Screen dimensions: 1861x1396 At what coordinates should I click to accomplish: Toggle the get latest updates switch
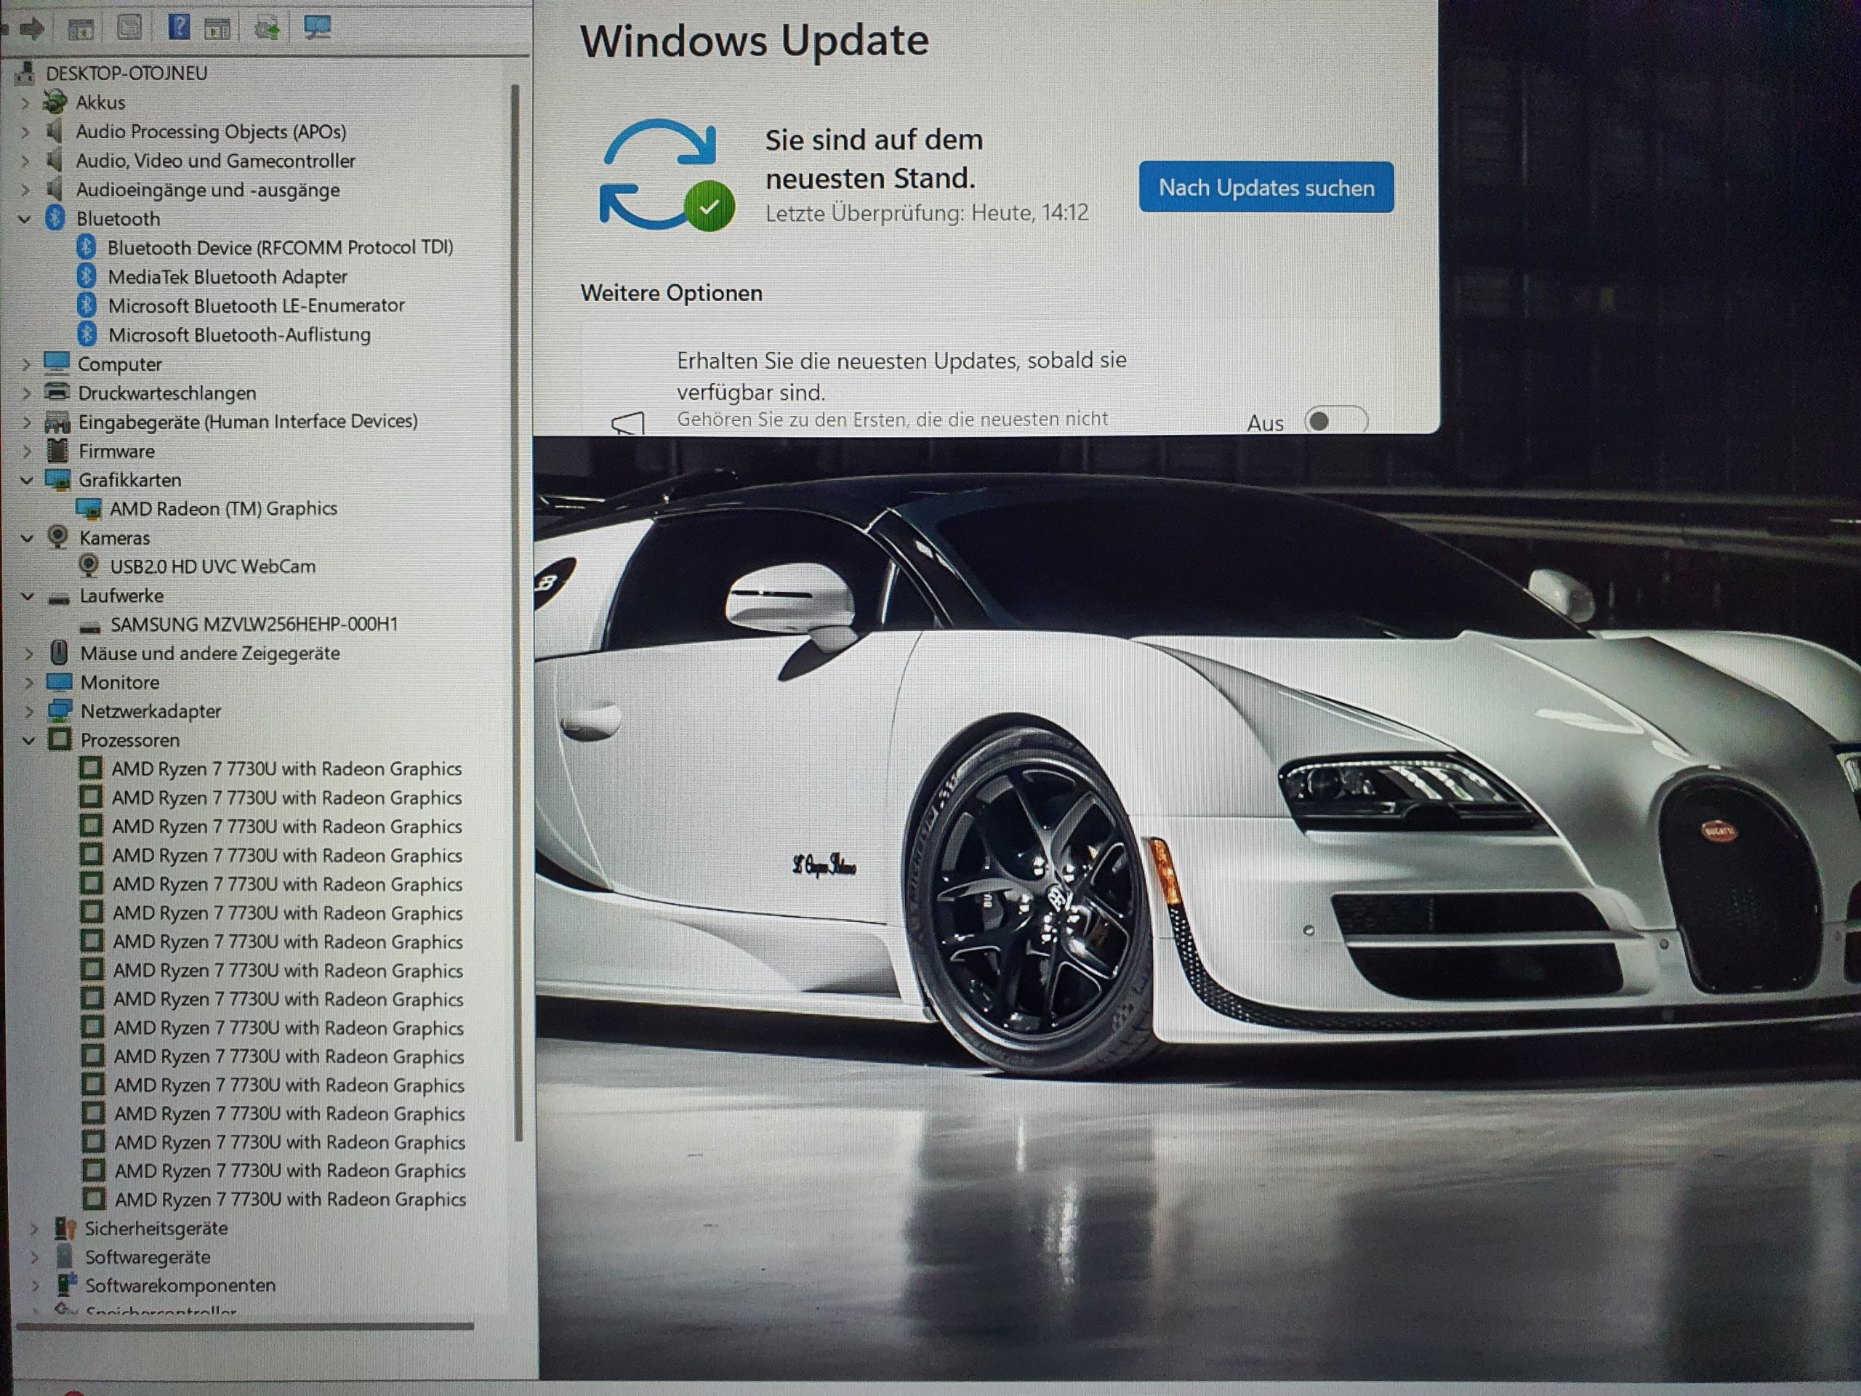(1335, 421)
